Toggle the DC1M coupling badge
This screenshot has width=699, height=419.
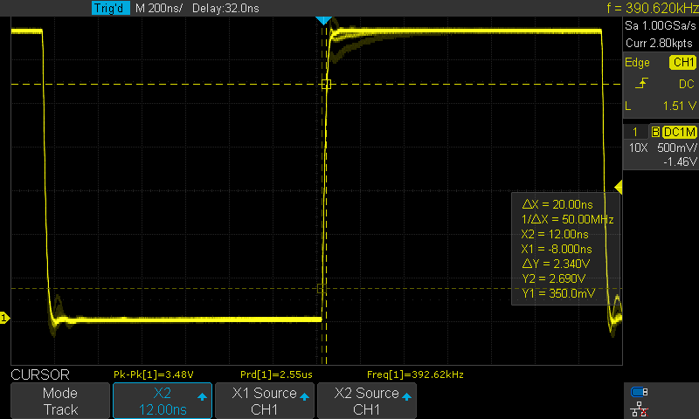coord(679,132)
